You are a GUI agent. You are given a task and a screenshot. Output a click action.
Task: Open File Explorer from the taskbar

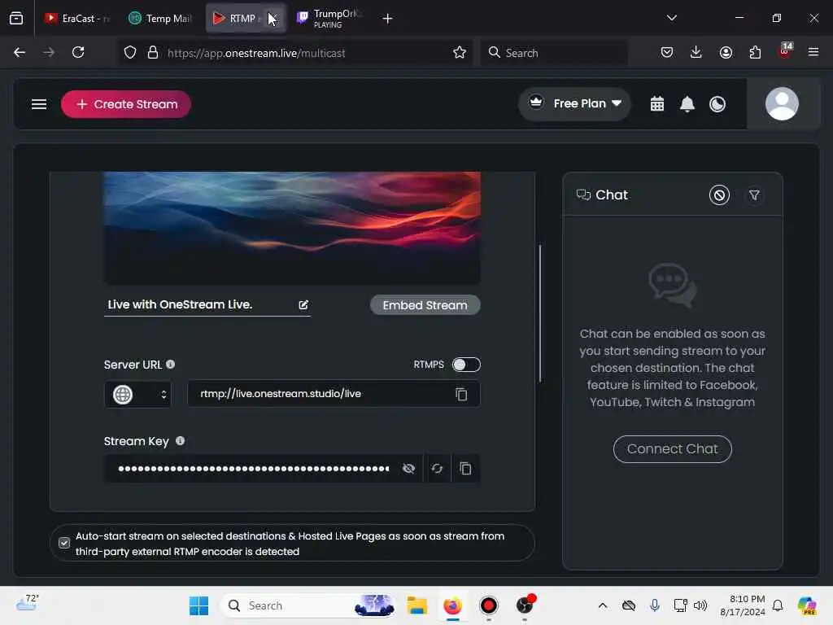[x=417, y=605]
